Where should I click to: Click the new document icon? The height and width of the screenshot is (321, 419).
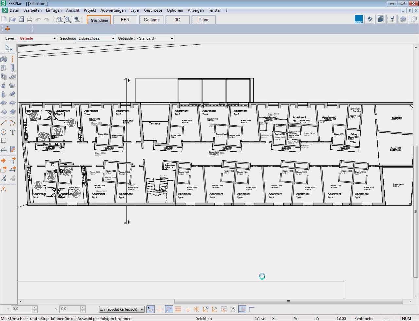click(4, 19)
